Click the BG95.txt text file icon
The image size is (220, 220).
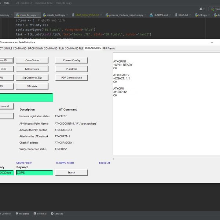[x=176, y=15]
